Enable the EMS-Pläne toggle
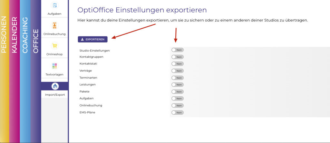 pos(178,112)
